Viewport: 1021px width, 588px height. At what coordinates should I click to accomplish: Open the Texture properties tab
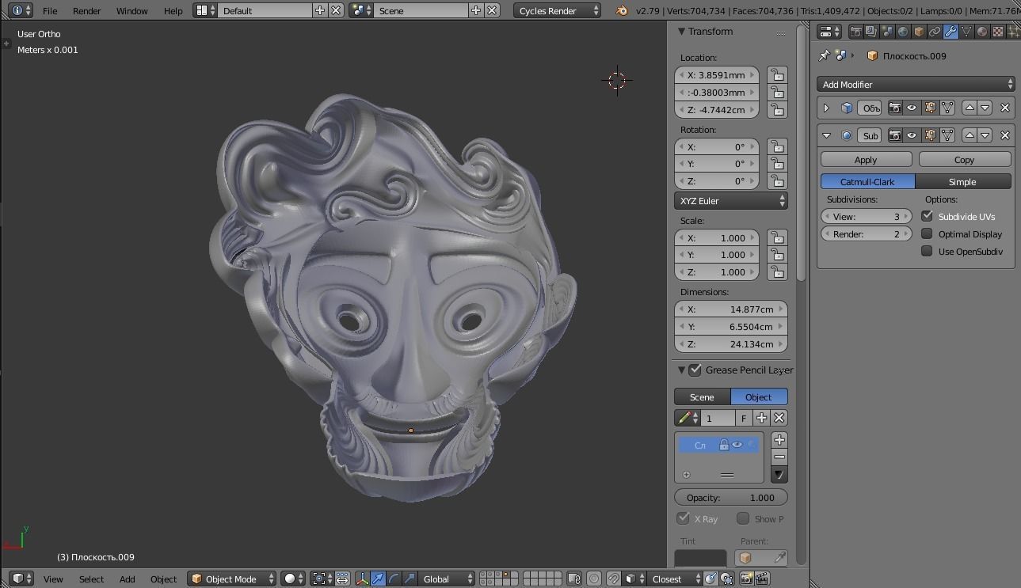point(998,32)
